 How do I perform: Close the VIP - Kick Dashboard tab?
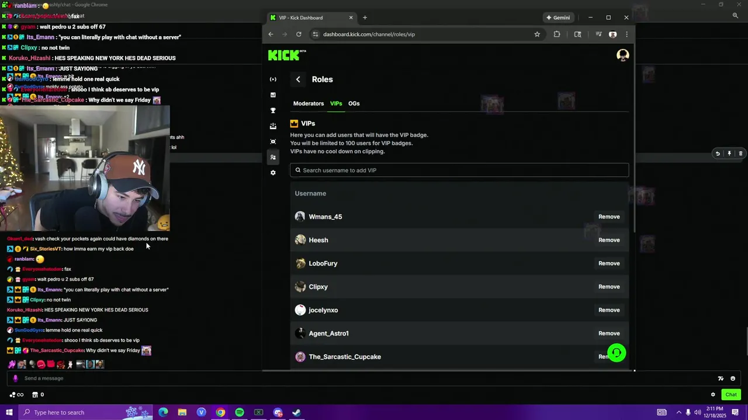[351, 17]
